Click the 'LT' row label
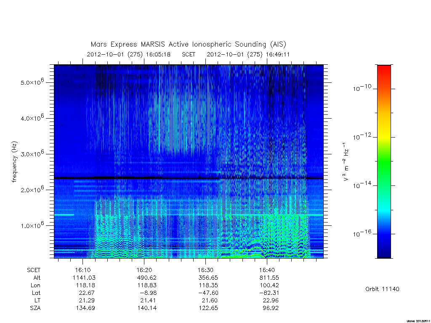This screenshot has width=431, height=323. pos(37,300)
